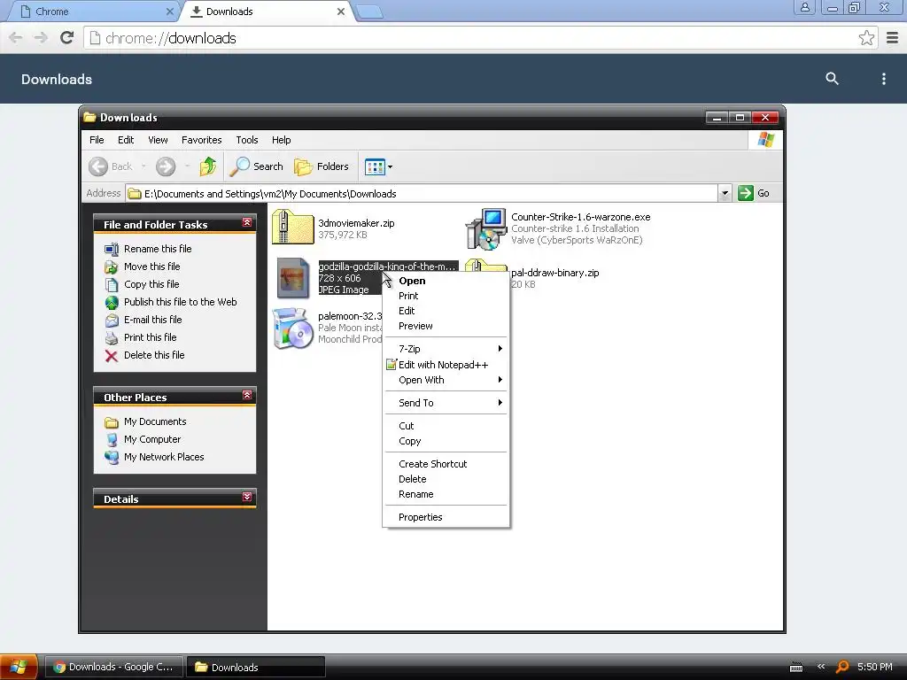Expand the Address bar dropdown
Viewport: 907px width, 680px height.
pos(725,193)
